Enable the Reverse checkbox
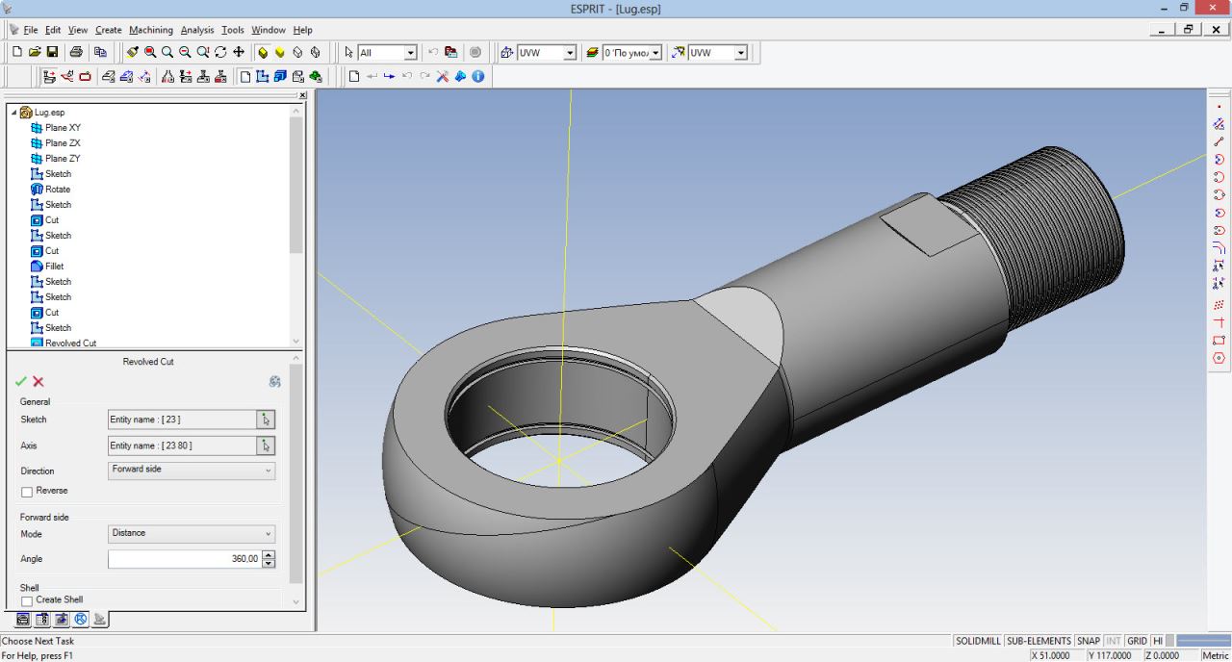The height and width of the screenshot is (662, 1232). click(x=27, y=492)
